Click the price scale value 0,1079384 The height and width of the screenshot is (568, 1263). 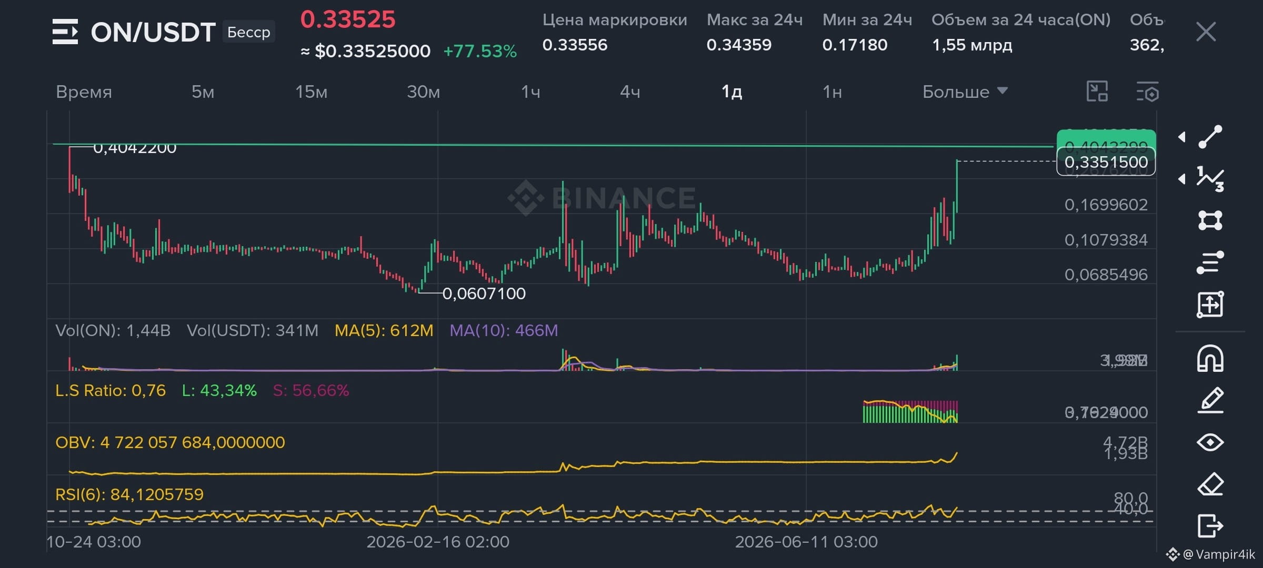pos(1106,240)
